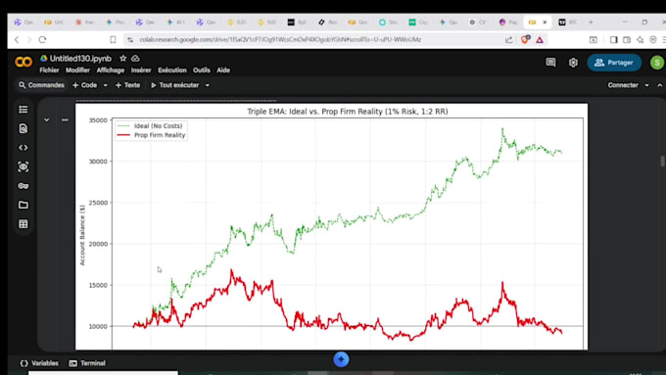
Task: Open the comments panel icon
Action: coord(550,63)
